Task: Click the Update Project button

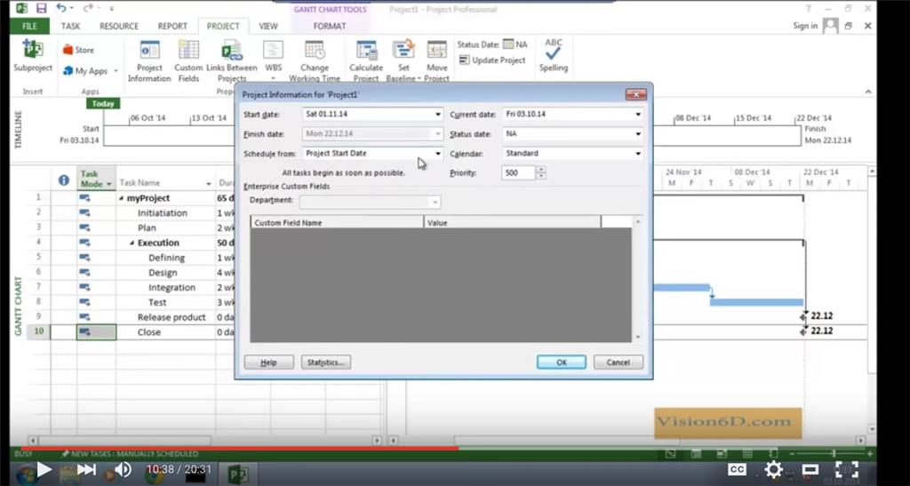Action: point(492,60)
